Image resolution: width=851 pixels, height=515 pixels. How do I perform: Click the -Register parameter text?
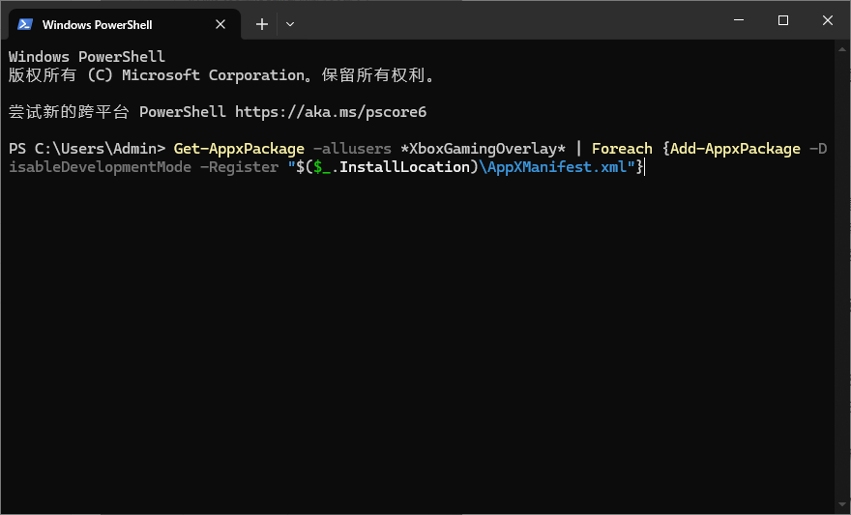point(240,167)
